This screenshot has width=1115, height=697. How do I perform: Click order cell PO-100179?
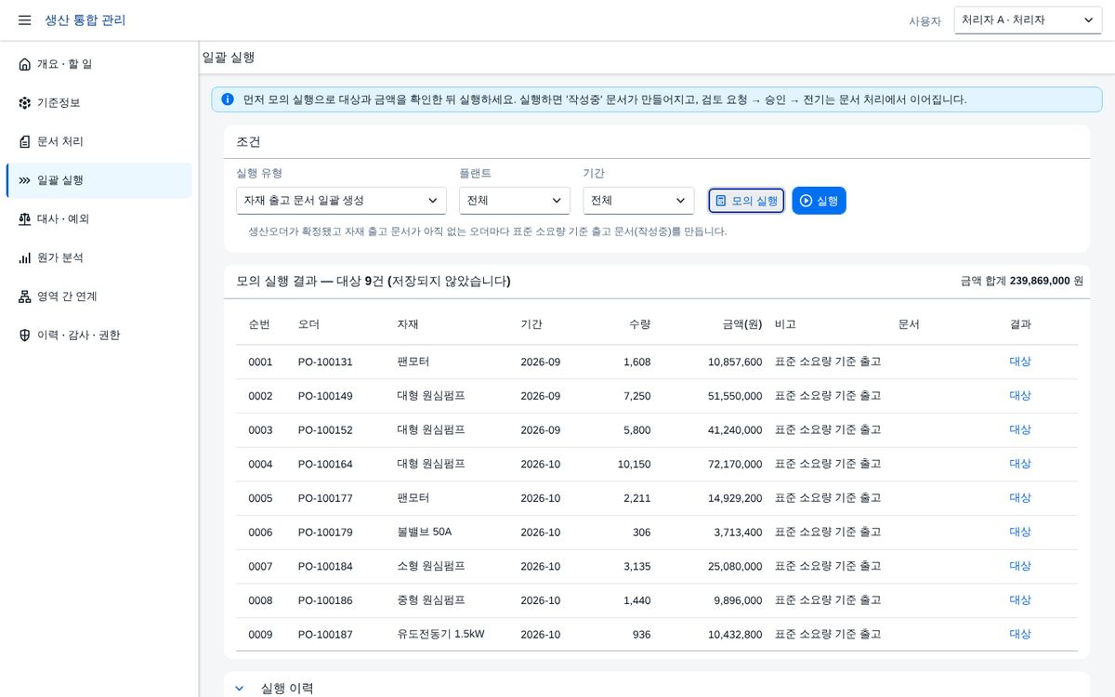pyautogui.click(x=325, y=533)
